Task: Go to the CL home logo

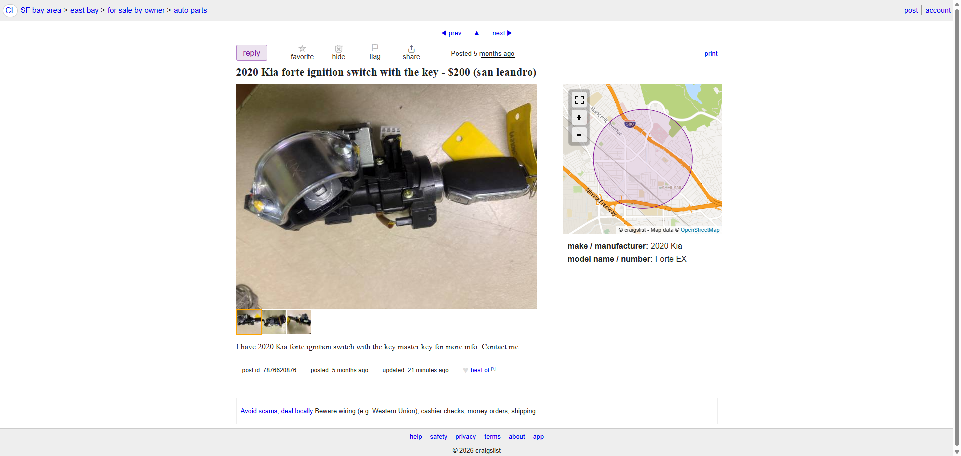Action: [x=10, y=10]
